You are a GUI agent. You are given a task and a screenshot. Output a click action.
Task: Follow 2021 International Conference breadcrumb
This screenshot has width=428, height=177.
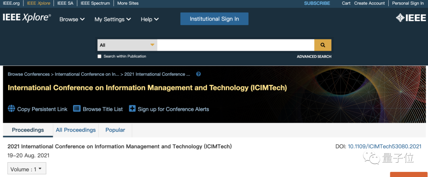(x=157, y=74)
